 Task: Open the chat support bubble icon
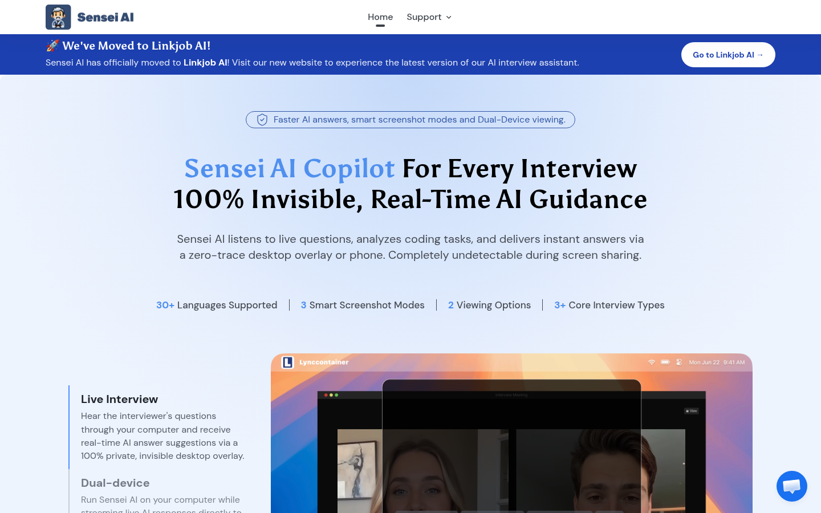[x=792, y=486]
